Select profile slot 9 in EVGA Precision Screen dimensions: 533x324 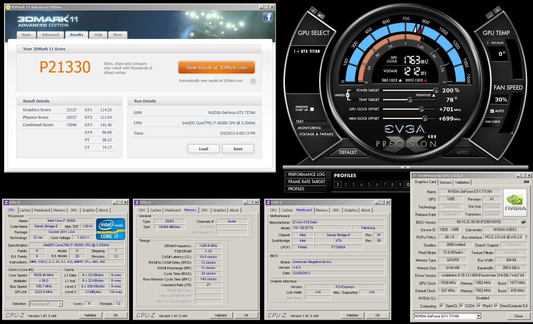tap(400, 185)
